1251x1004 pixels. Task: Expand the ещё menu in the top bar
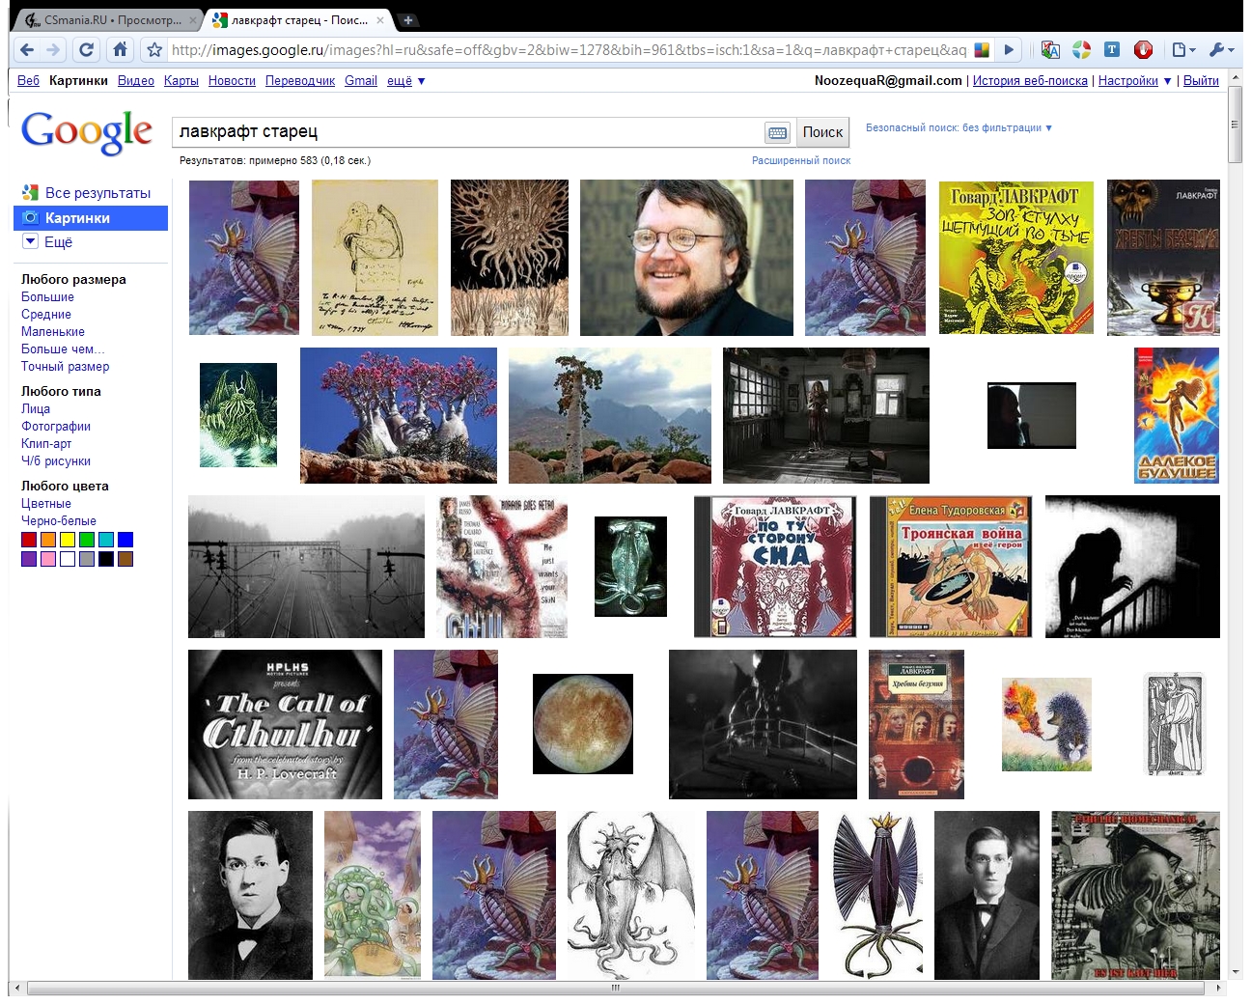(406, 81)
